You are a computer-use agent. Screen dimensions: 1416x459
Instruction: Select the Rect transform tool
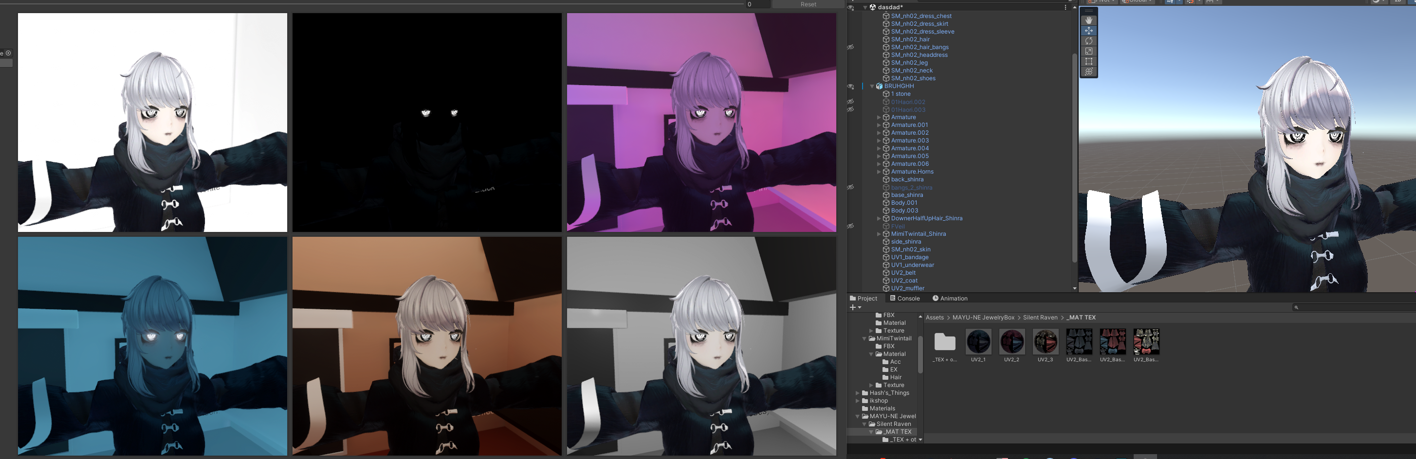(x=1088, y=61)
